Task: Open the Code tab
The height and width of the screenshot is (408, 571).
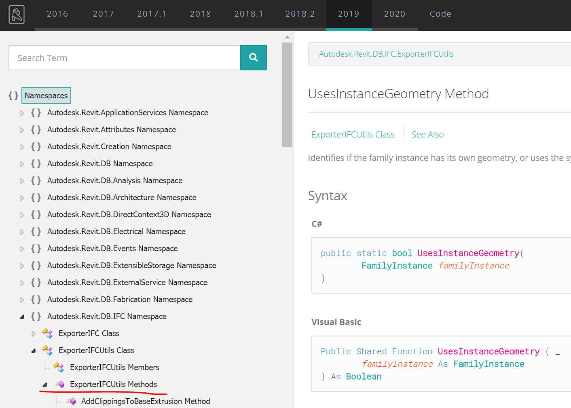Action: 440,13
